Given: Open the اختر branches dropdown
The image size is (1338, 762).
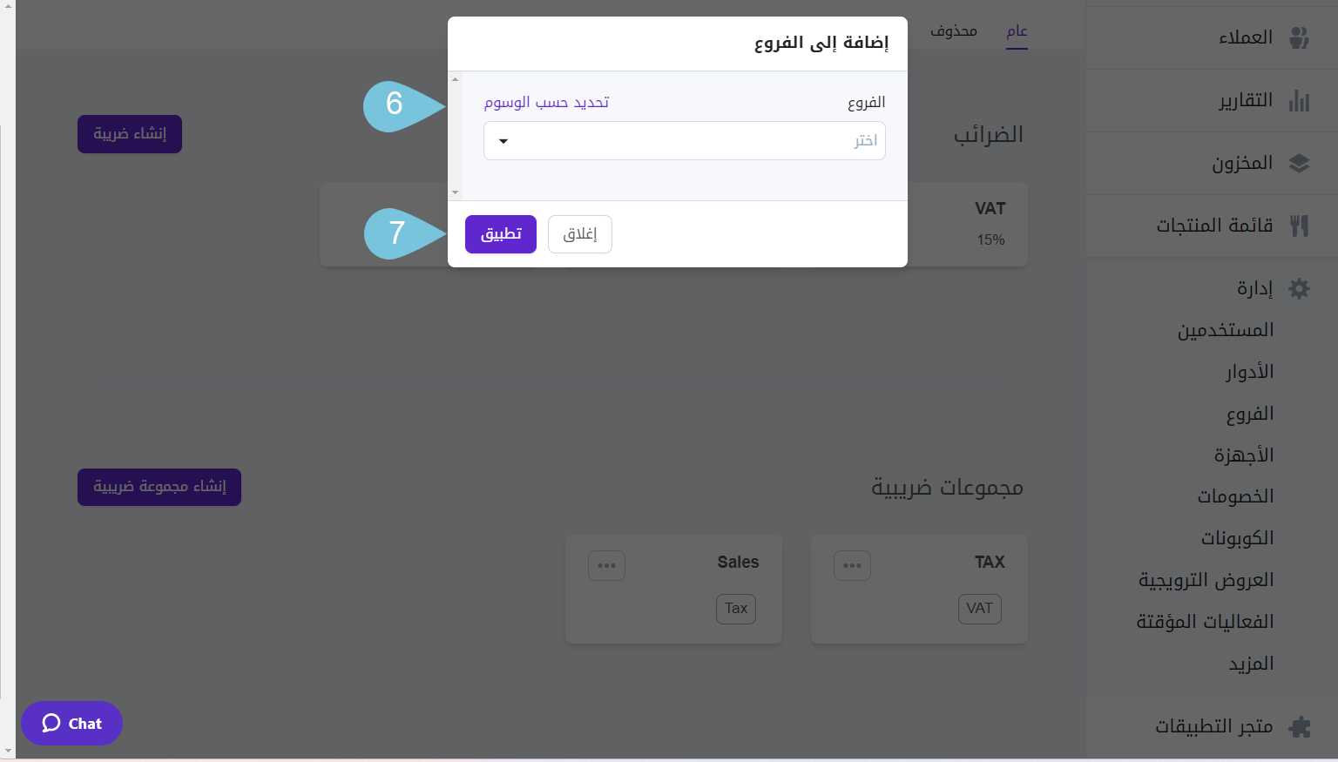Looking at the screenshot, I should click(x=685, y=140).
